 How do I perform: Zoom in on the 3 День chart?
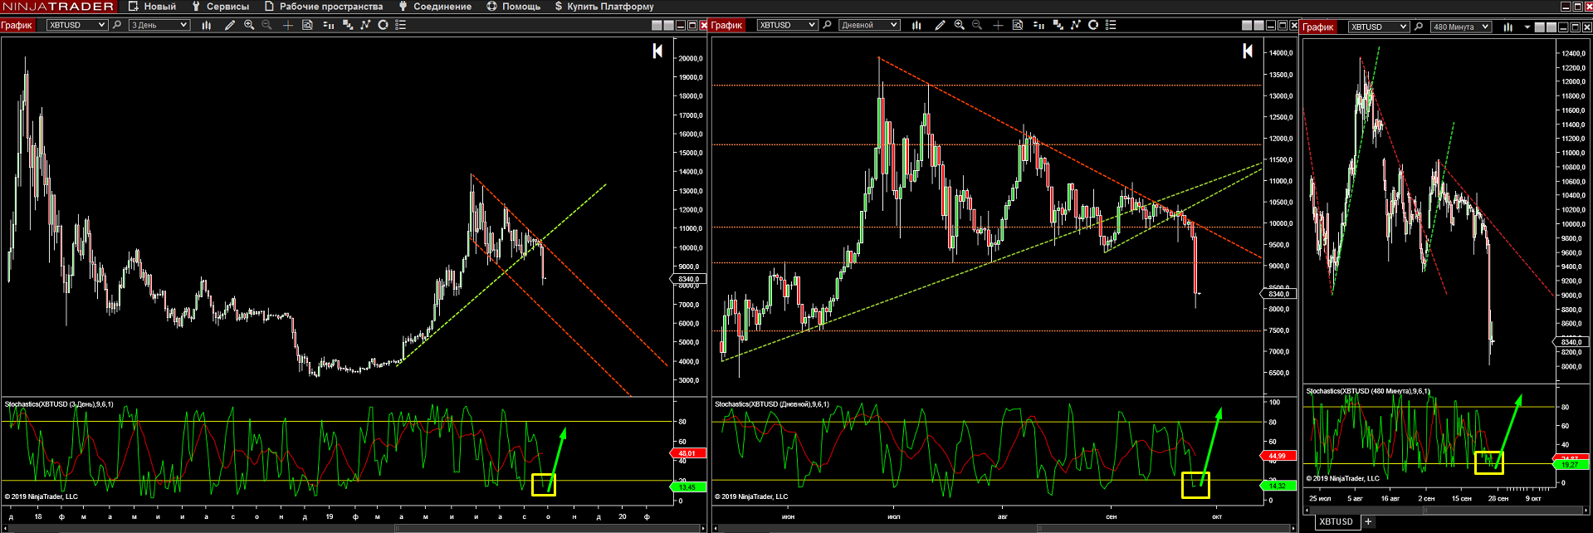pos(249,25)
